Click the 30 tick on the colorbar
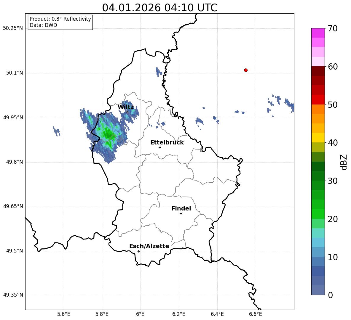Image resolution: width=351 pixels, height=320 pixels. 332,181
